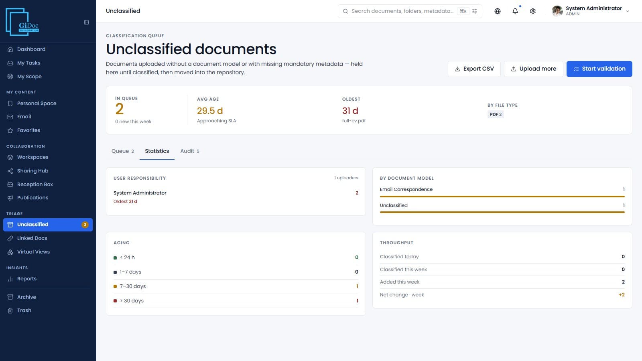This screenshot has height=361, width=642.
Task: Open search filter sliders icon
Action: click(x=475, y=11)
